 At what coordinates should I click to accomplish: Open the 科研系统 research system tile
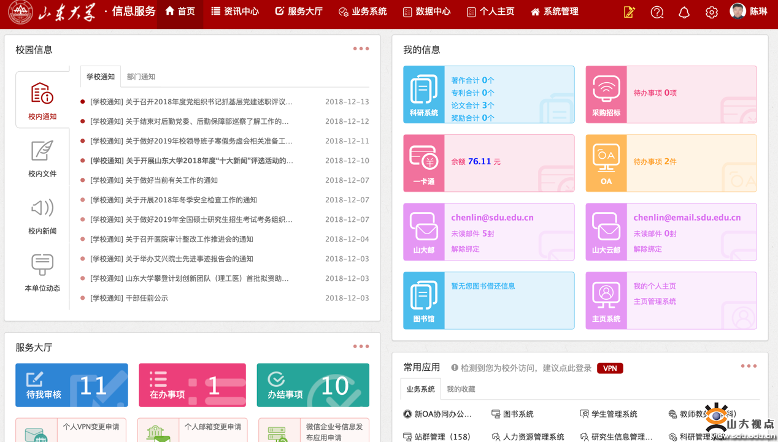tap(424, 95)
